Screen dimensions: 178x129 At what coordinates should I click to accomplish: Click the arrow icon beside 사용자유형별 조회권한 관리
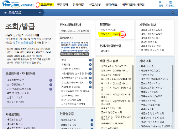pos(90,74)
